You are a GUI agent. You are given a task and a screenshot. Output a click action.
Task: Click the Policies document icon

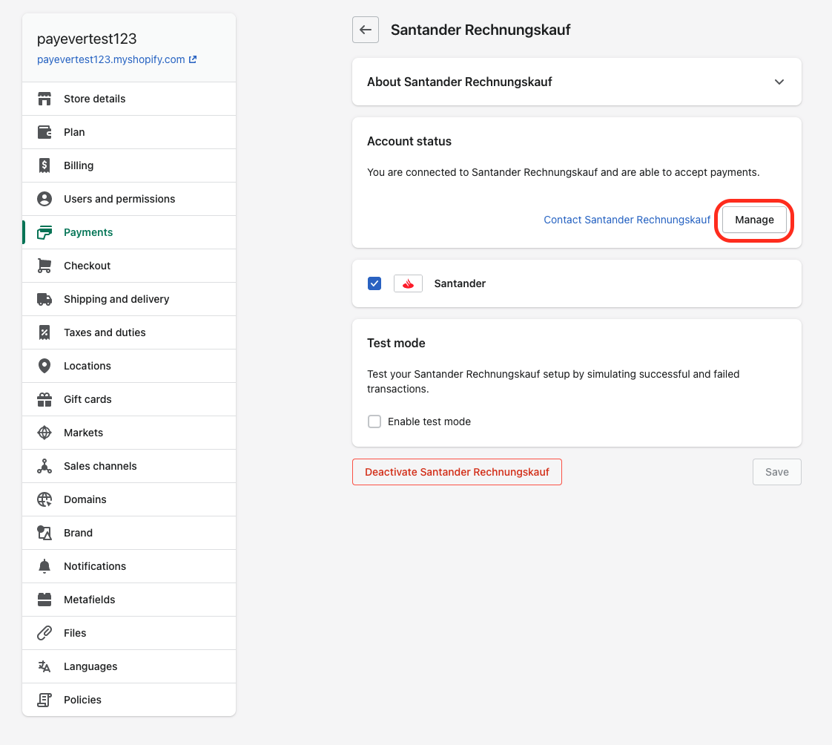(x=44, y=700)
